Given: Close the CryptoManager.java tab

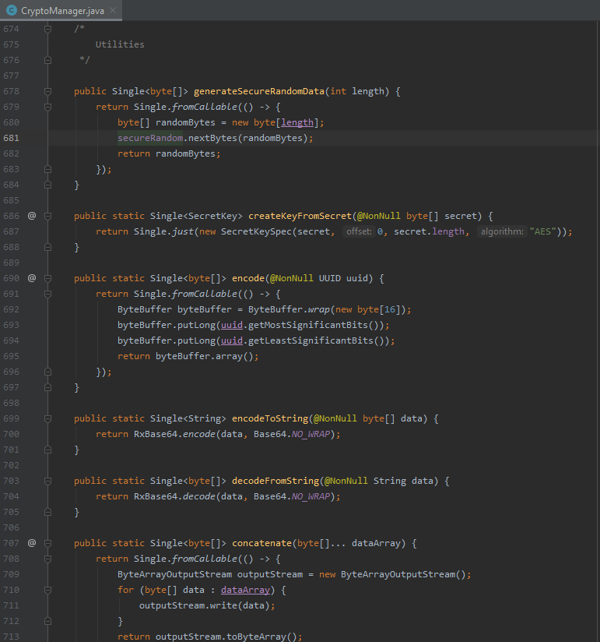Looking at the screenshot, I should (113, 10).
